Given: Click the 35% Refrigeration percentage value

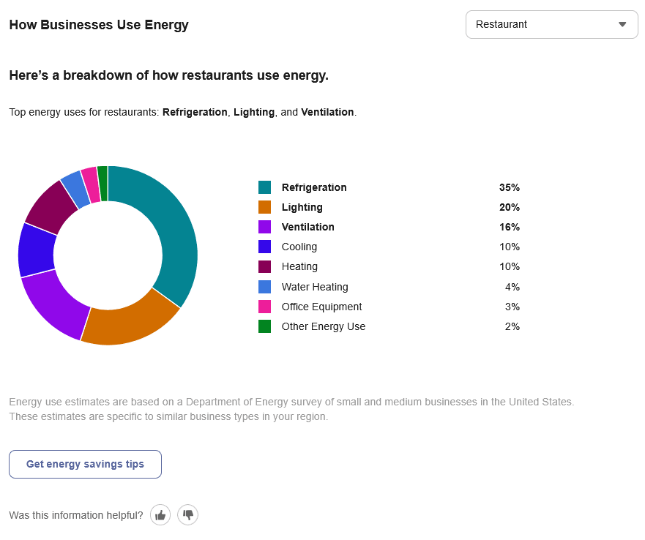Looking at the screenshot, I should 510,187.
